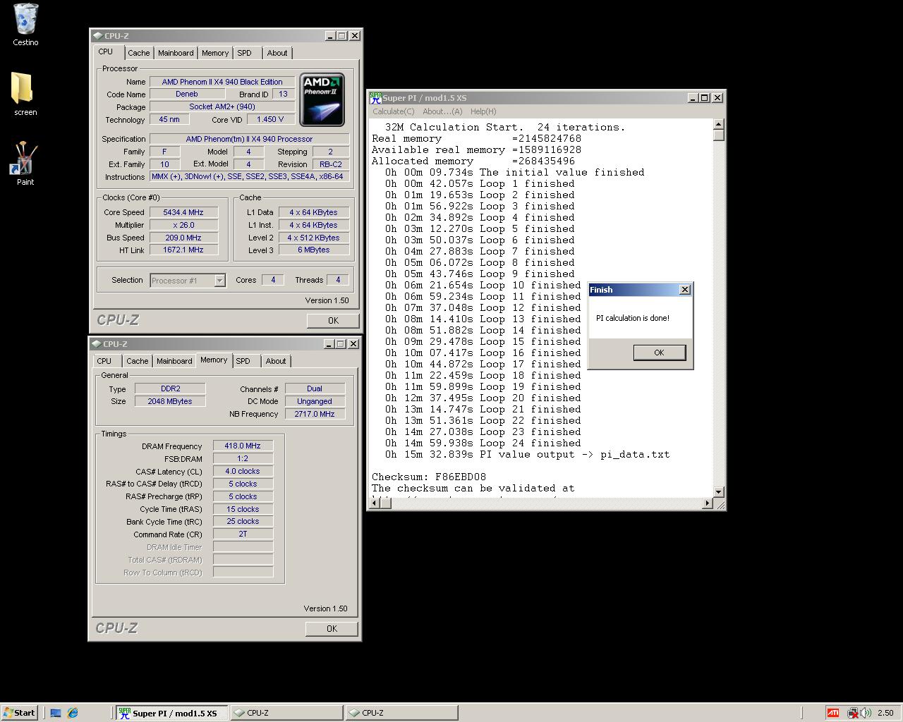This screenshot has height=722, width=903.
Task: Click the NB Frequency value 2717.0 MHz
Action: pyautogui.click(x=315, y=414)
